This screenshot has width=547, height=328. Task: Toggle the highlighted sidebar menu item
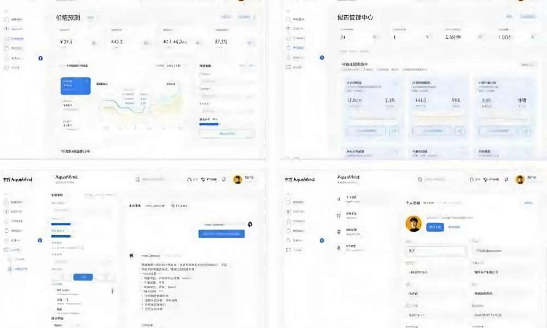(x=15, y=38)
